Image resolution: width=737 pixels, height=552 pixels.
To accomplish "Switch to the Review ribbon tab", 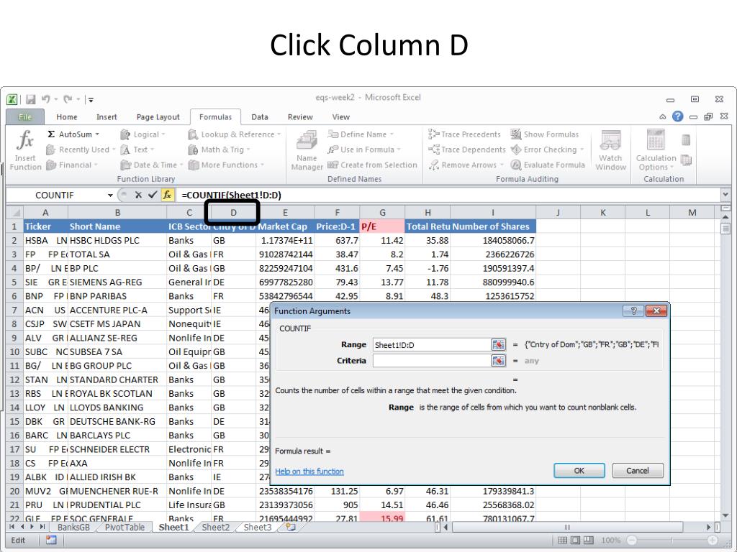I will point(300,117).
